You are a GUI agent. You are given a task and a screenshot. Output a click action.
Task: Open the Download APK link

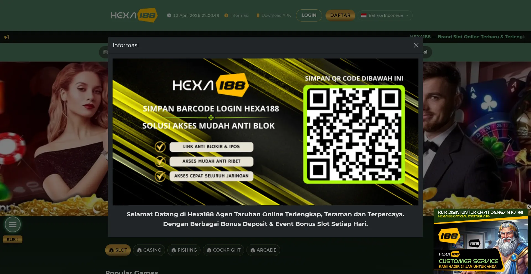tap(276, 15)
